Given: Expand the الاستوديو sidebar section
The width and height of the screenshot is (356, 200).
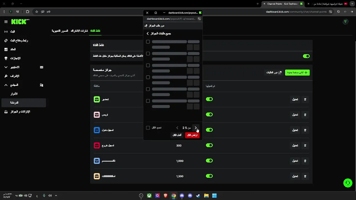Looking at the screenshot, I should coord(6,67).
